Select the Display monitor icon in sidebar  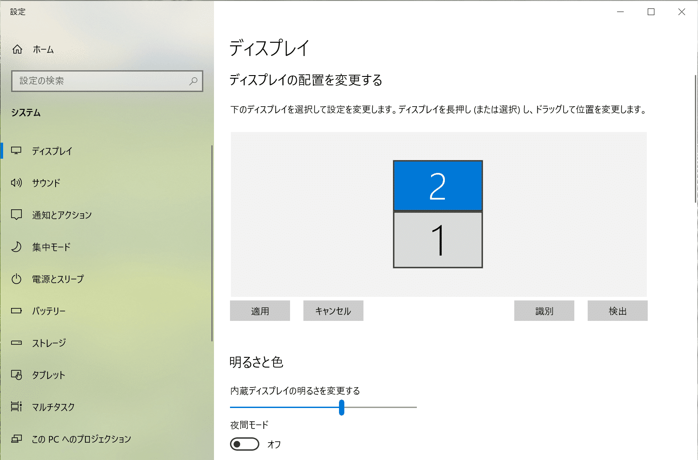click(x=16, y=151)
